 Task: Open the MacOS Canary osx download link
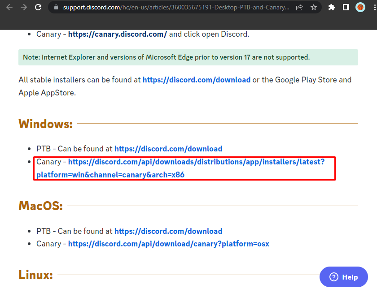pyautogui.click(x=169, y=244)
